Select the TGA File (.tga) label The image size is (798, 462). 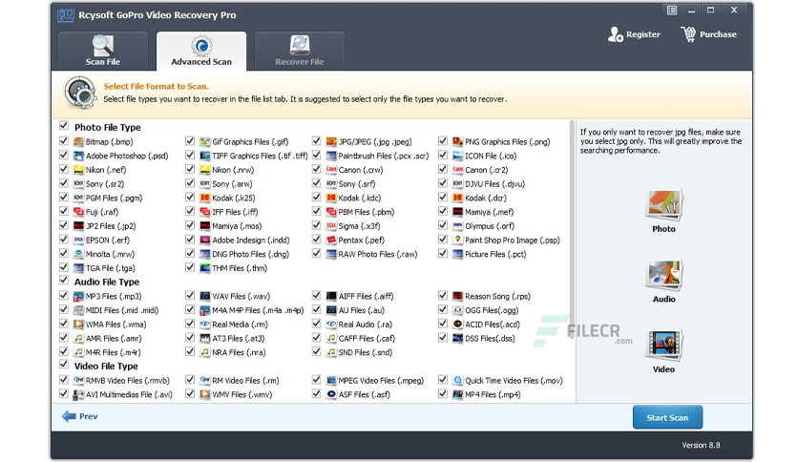[111, 268]
